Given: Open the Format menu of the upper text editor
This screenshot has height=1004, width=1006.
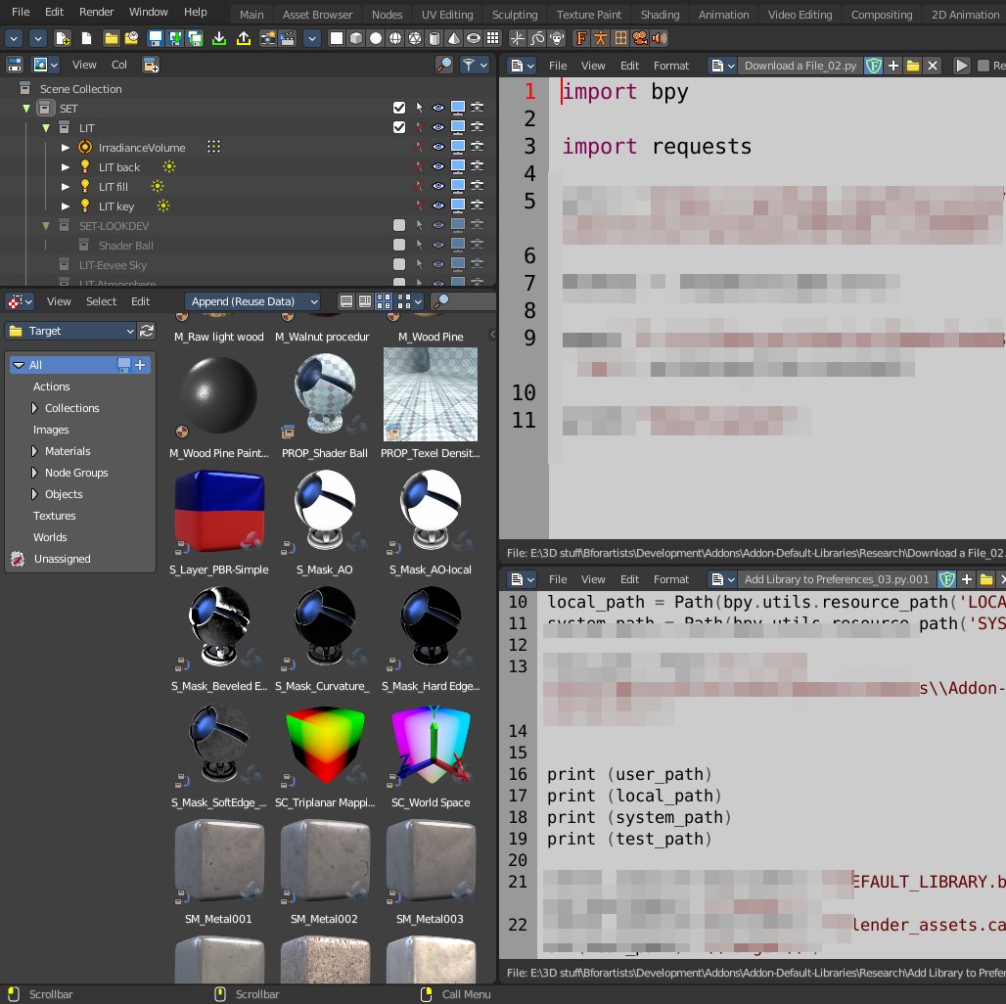Looking at the screenshot, I should pyautogui.click(x=671, y=66).
